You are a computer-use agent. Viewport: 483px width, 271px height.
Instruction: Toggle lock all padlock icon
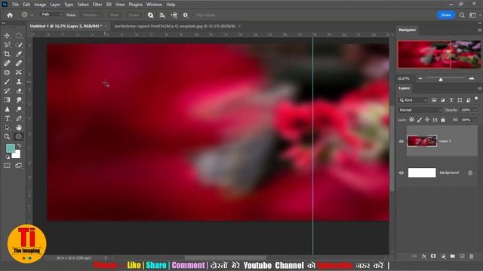pyautogui.click(x=443, y=120)
